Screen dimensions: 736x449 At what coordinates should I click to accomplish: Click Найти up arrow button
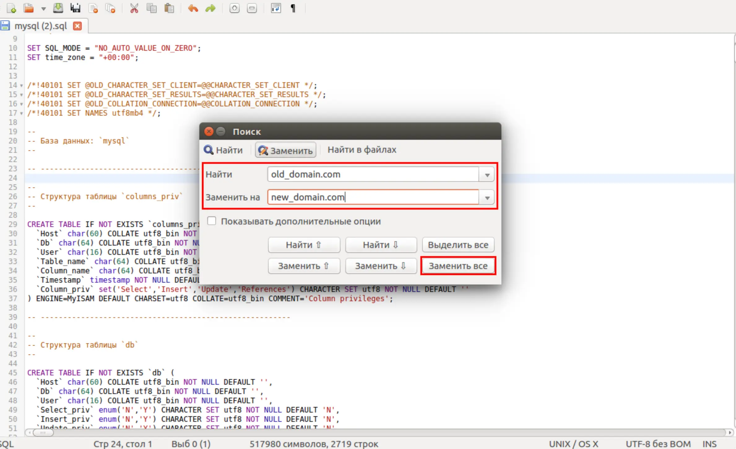click(304, 245)
